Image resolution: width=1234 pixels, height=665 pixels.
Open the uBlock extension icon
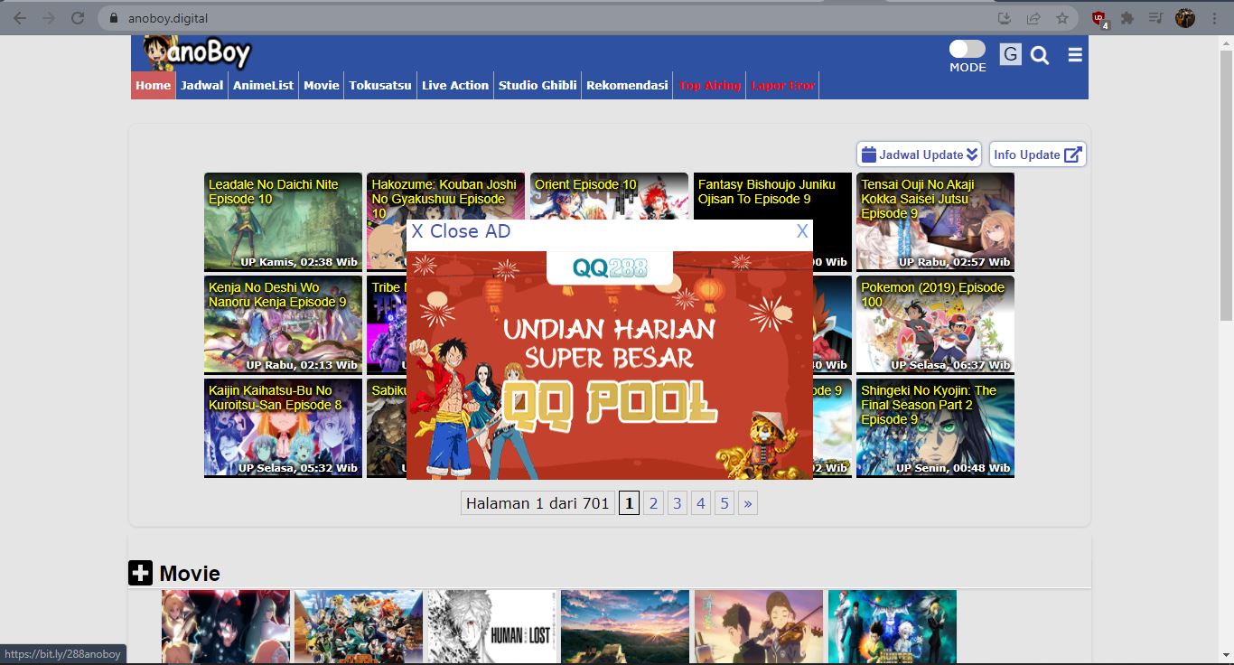pyautogui.click(x=1099, y=18)
